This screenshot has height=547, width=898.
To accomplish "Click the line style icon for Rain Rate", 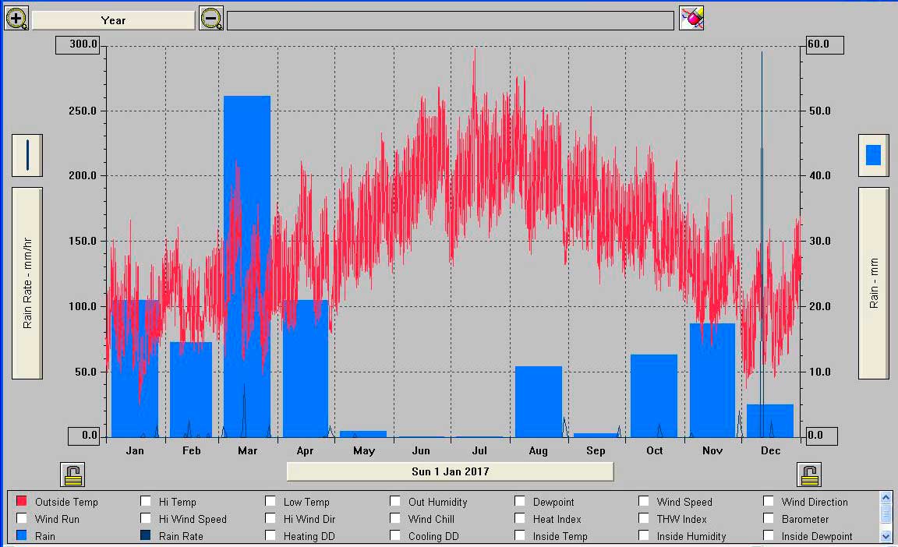I will tap(27, 155).
